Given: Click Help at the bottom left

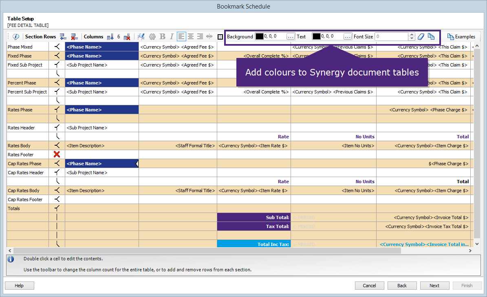Looking at the screenshot, I should click(x=19, y=285).
